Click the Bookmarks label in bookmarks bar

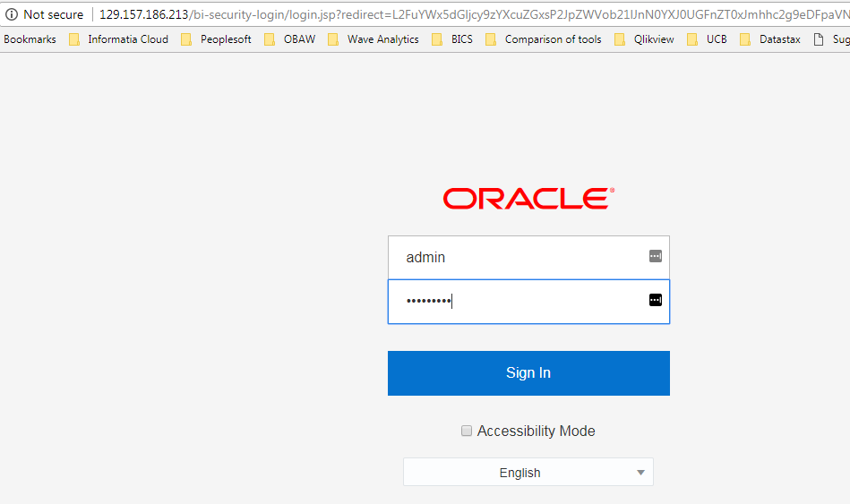(x=30, y=39)
